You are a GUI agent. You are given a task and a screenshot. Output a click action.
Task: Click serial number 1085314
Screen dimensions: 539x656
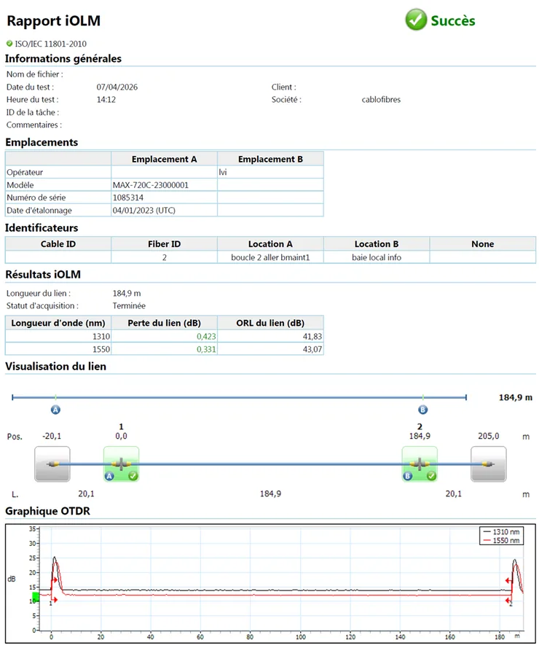pos(128,198)
